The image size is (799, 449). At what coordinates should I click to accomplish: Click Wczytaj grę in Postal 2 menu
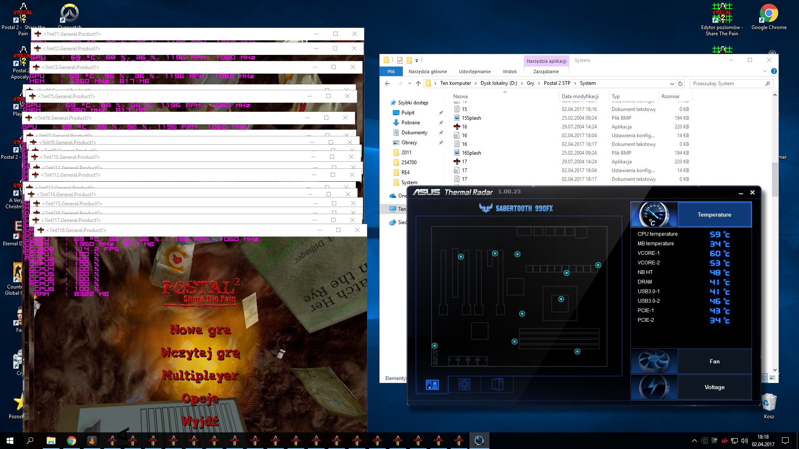point(200,353)
